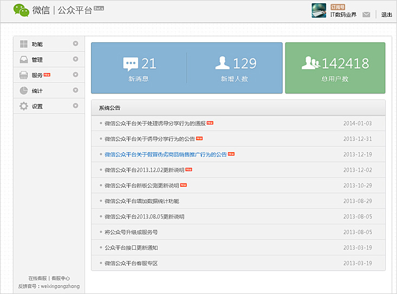397x294 pixels.
Task: Expand the 管理 menu arrow
Action: (75, 59)
